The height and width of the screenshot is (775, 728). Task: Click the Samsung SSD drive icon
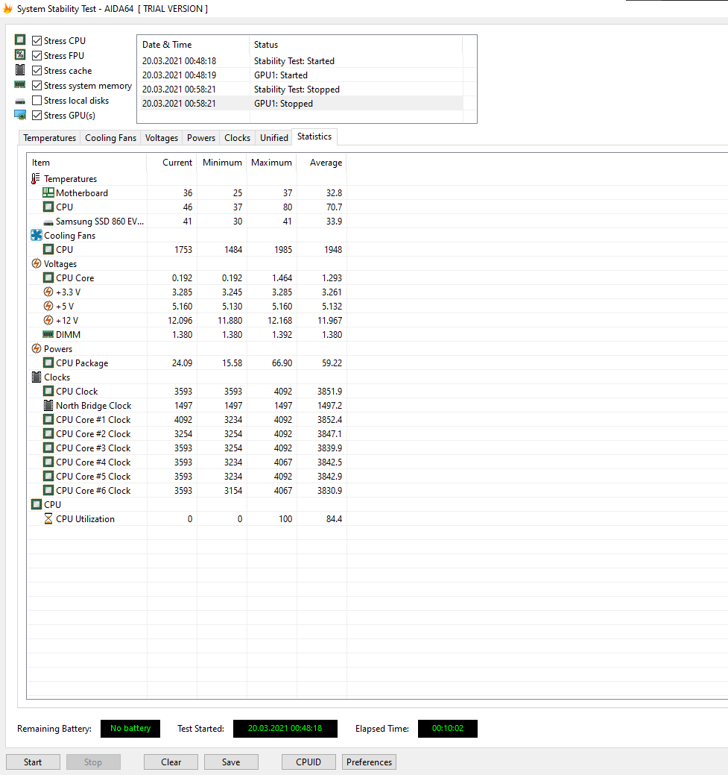(x=48, y=222)
